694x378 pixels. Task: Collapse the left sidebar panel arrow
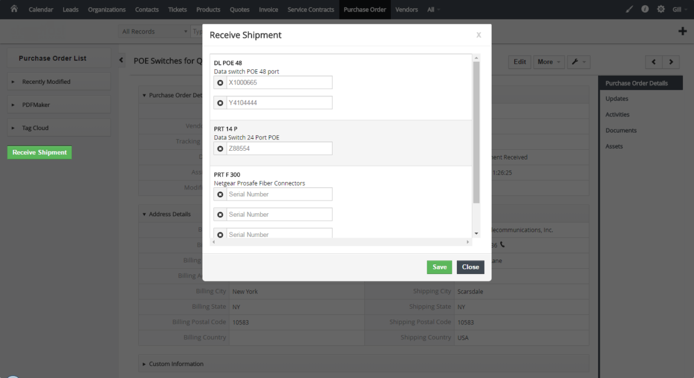121,60
